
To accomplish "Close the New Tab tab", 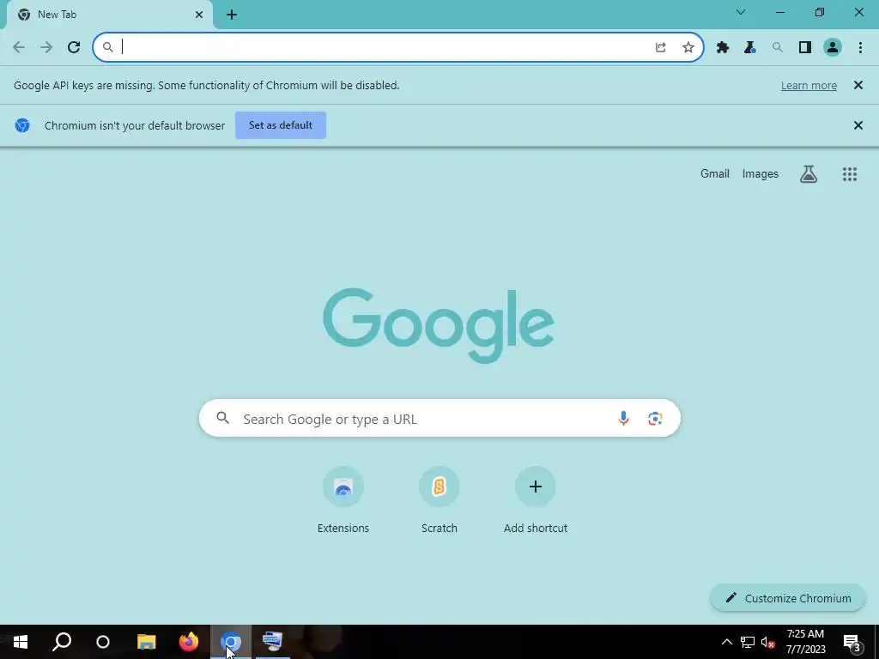I will (x=199, y=15).
